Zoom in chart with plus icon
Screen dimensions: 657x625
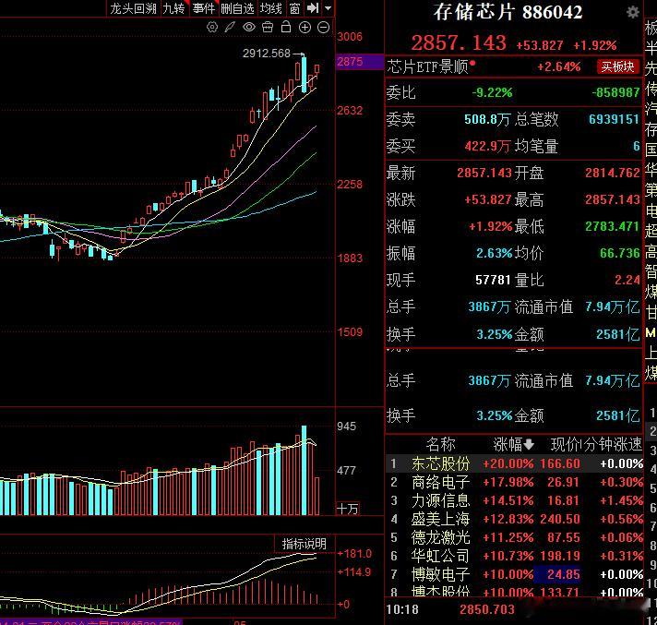click(305, 28)
